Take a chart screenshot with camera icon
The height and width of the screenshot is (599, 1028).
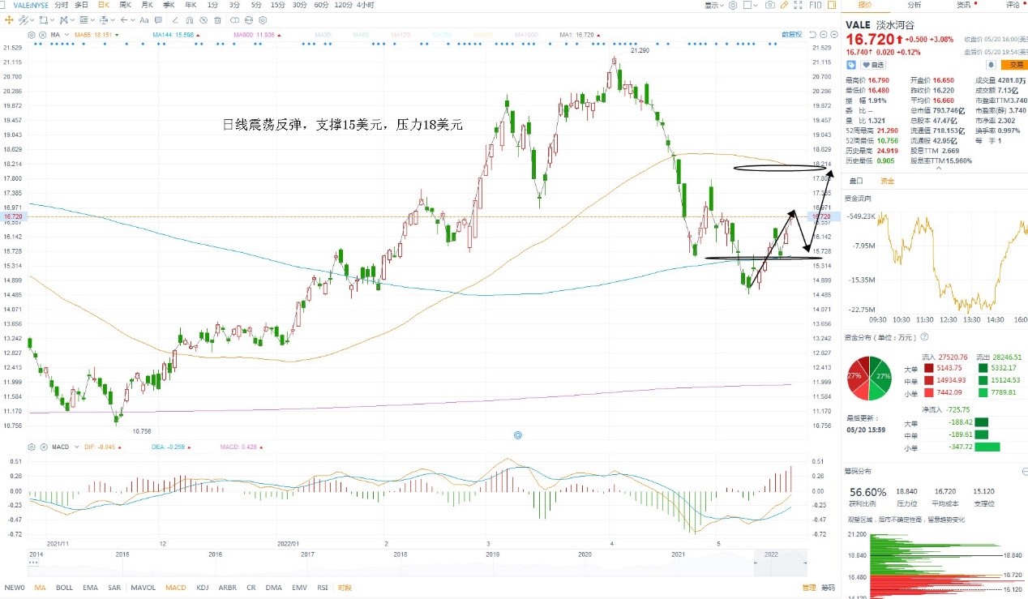pyautogui.click(x=769, y=5)
